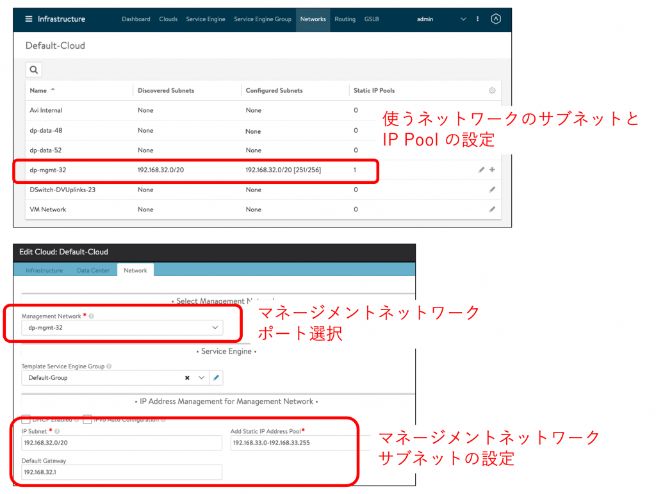Click 192.168.32.0/20 discovered subnet cell
The image size is (656, 494).
[161, 170]
